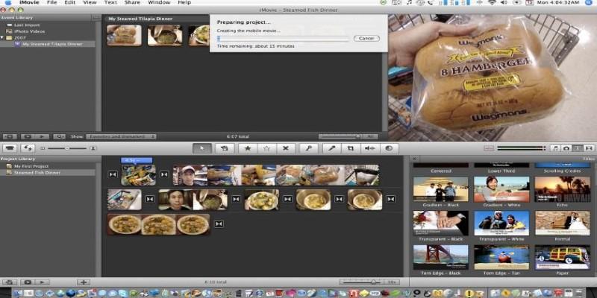
Task: Open the Window menu
Action: pyautogui.click(x=158, y=3)
